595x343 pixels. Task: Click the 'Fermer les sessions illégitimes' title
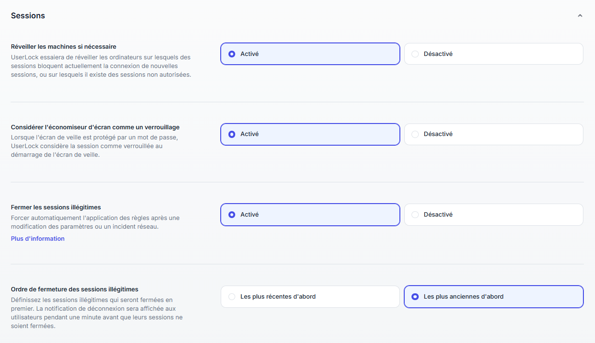[56, 207]
